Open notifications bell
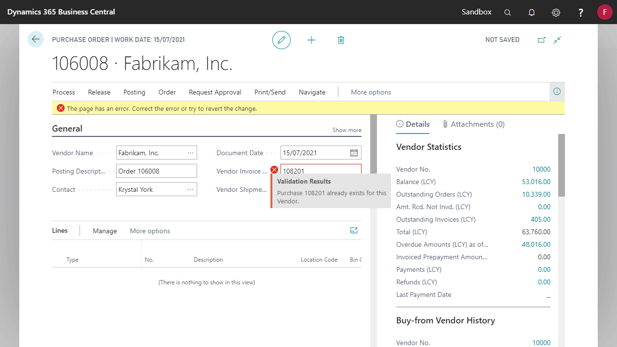 tap(532, 13)
